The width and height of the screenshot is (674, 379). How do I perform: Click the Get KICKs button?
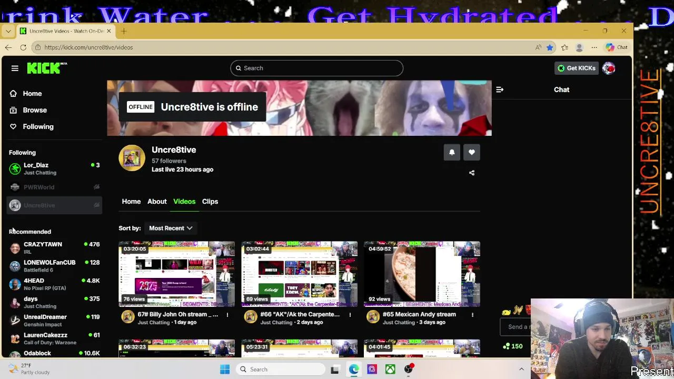pyautogui.click(x=576, y=68)
